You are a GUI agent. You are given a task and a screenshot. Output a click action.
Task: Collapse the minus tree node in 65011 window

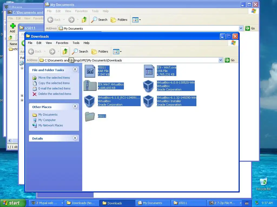[22, 68]
